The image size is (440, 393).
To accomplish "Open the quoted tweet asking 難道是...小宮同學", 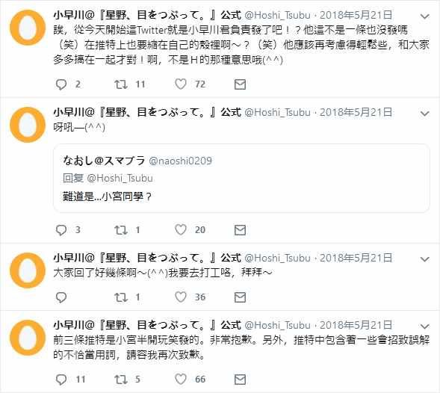I will tap(241, 179).
